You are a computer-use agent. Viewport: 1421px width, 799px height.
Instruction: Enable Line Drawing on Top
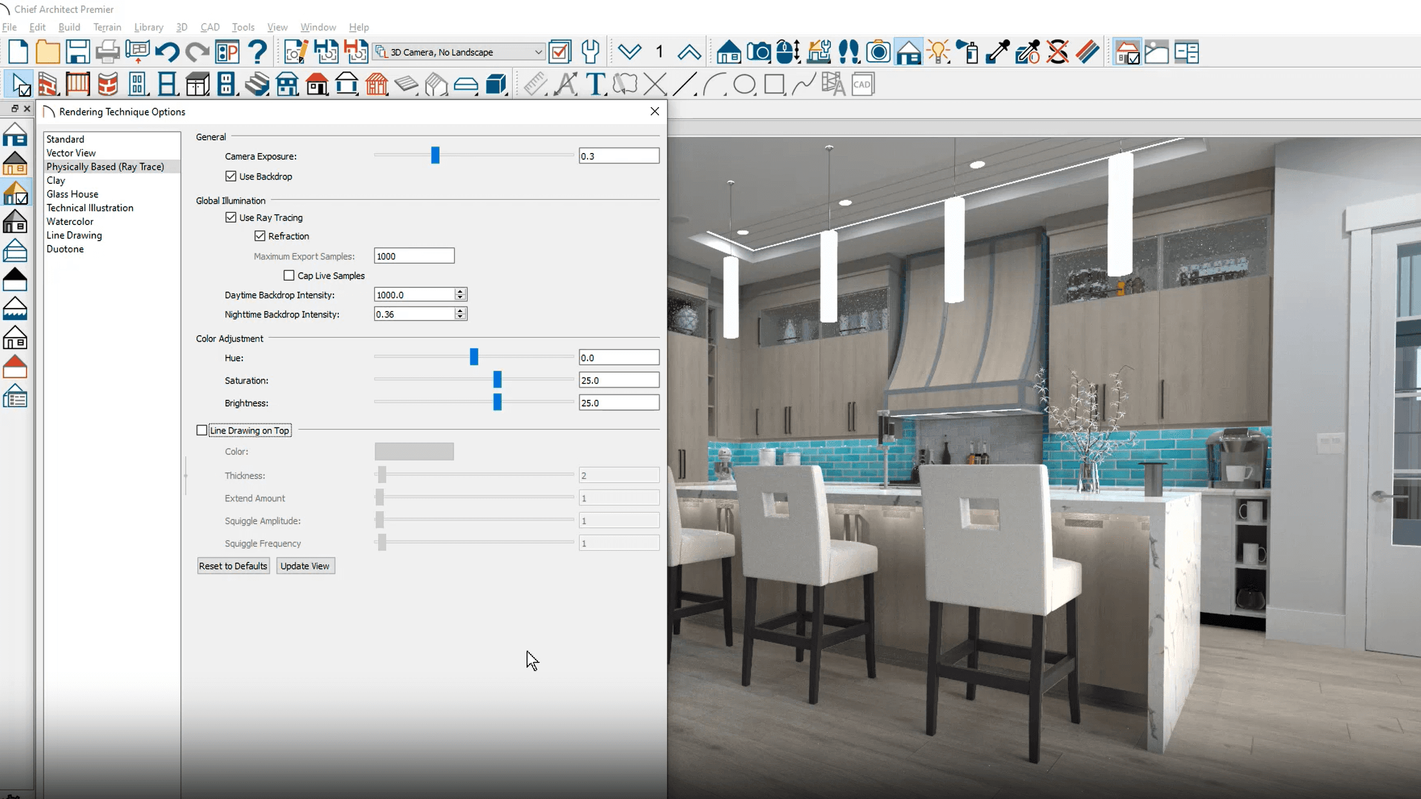pos(202,430)
